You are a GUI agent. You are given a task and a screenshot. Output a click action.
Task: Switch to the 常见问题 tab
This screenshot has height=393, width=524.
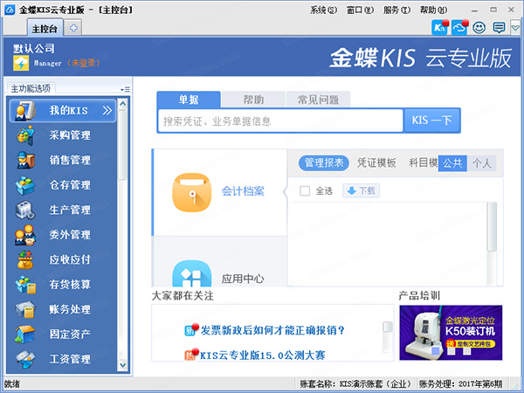320,100
